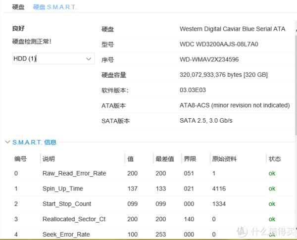Click the ATA8-ACS version value
Image resolution: width=297 pixels, height=240 pixels.
[235, 105]
